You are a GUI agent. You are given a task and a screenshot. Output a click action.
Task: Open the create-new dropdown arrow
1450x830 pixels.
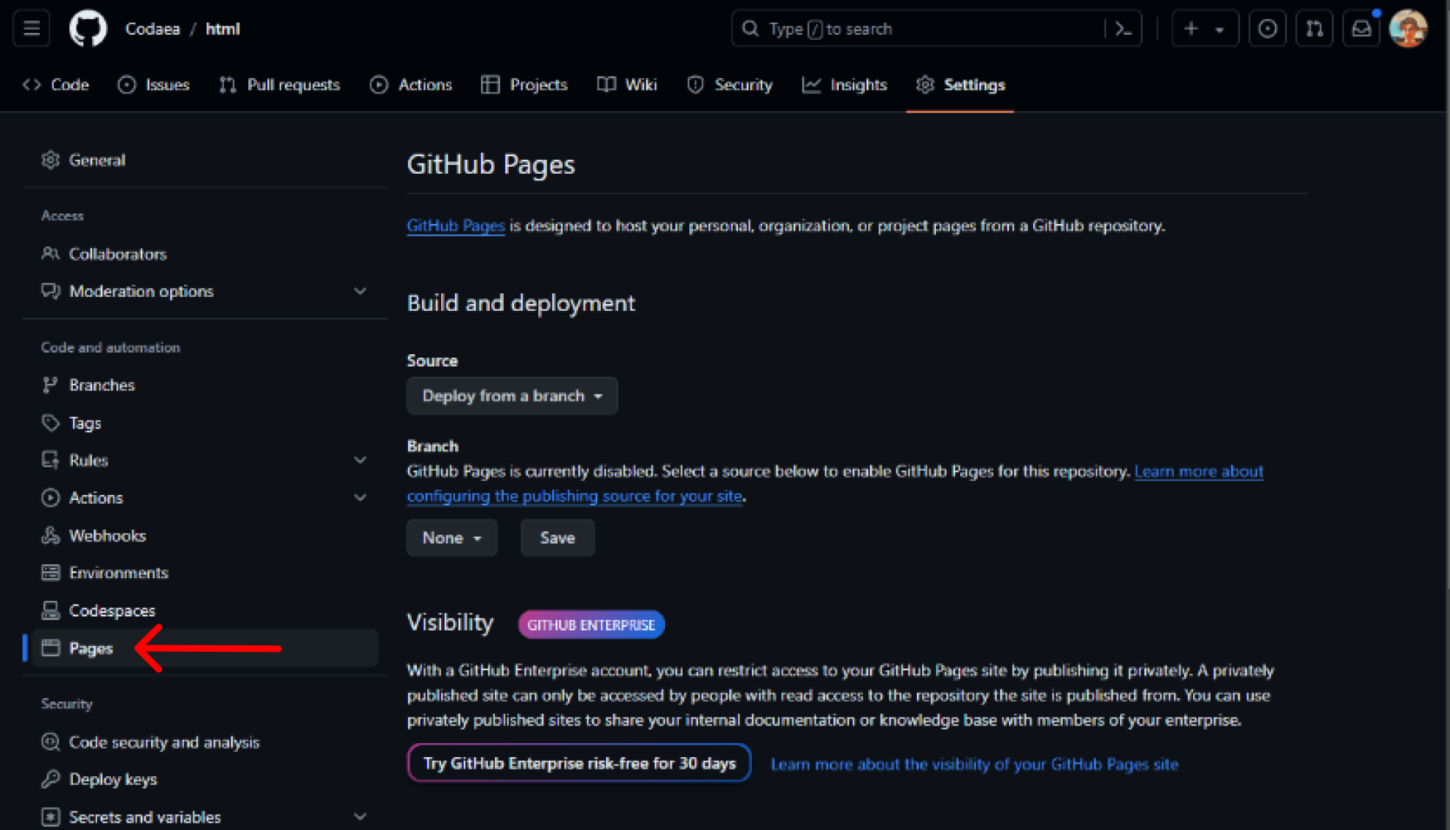[1220, 29]
